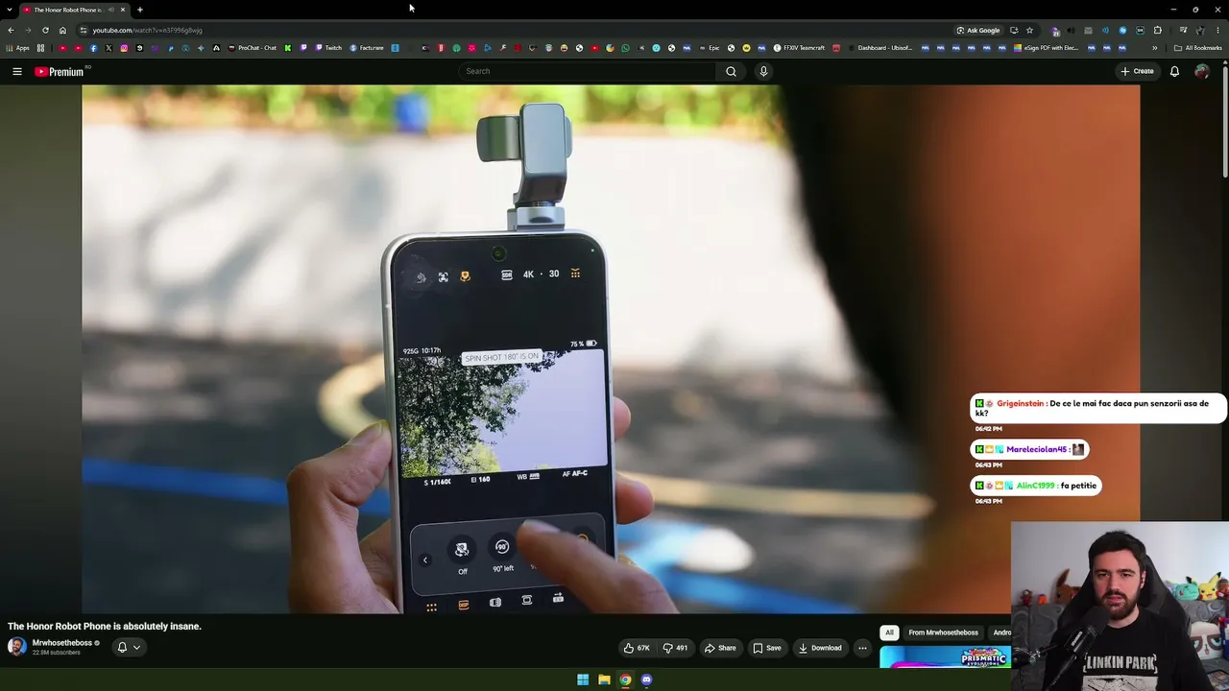The height and width of the screenshot is (691, 1229).
Task: Open the Twitch bookmark
Action: [x=328, y=48]
